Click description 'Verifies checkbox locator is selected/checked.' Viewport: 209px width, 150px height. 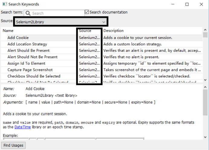click(x=147, y=76)
